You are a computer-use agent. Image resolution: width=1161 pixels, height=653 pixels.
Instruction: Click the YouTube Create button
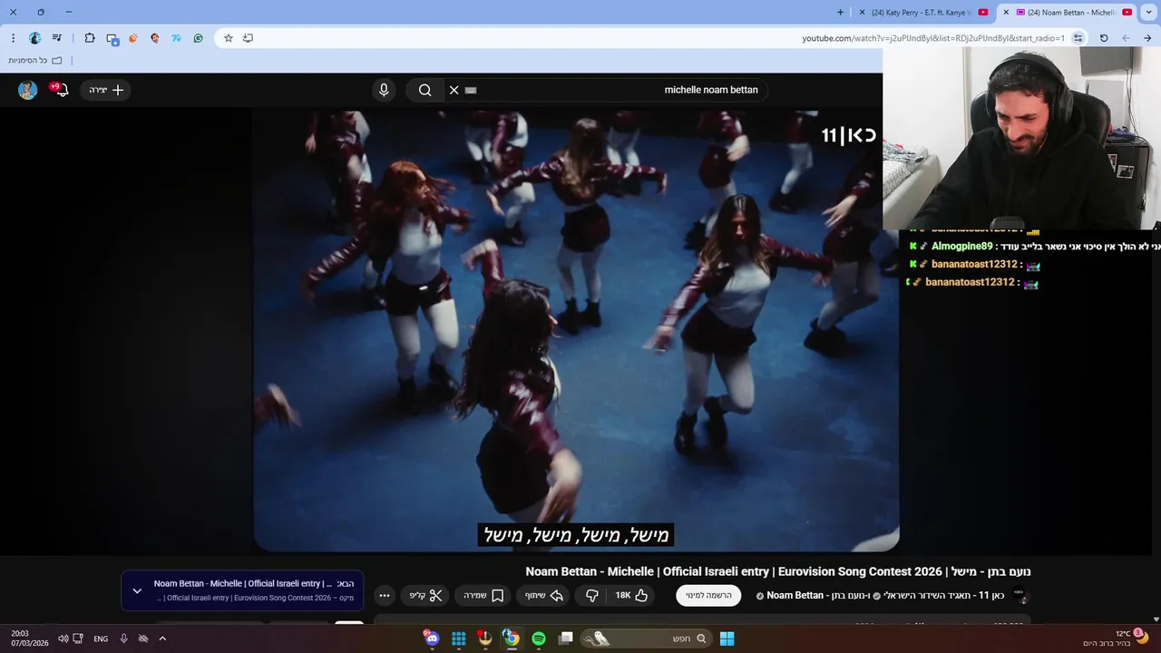coord(106,90)
